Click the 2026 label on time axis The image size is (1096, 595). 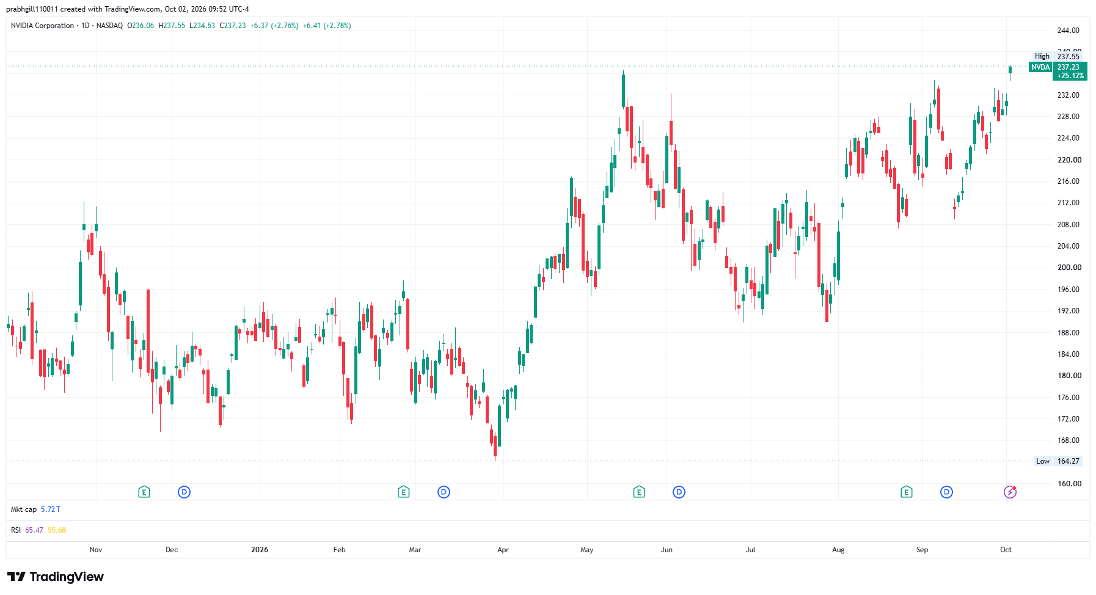(260, 550)
